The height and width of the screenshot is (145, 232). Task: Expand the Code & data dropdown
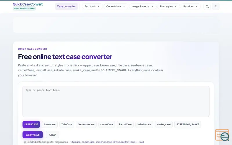116,6
